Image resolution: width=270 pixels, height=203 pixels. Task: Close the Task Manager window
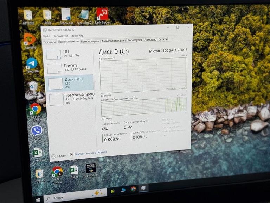pyautogui.click(x=188, y=27)
